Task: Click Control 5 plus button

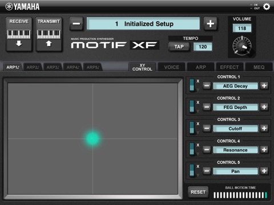Action: (264, 171)
